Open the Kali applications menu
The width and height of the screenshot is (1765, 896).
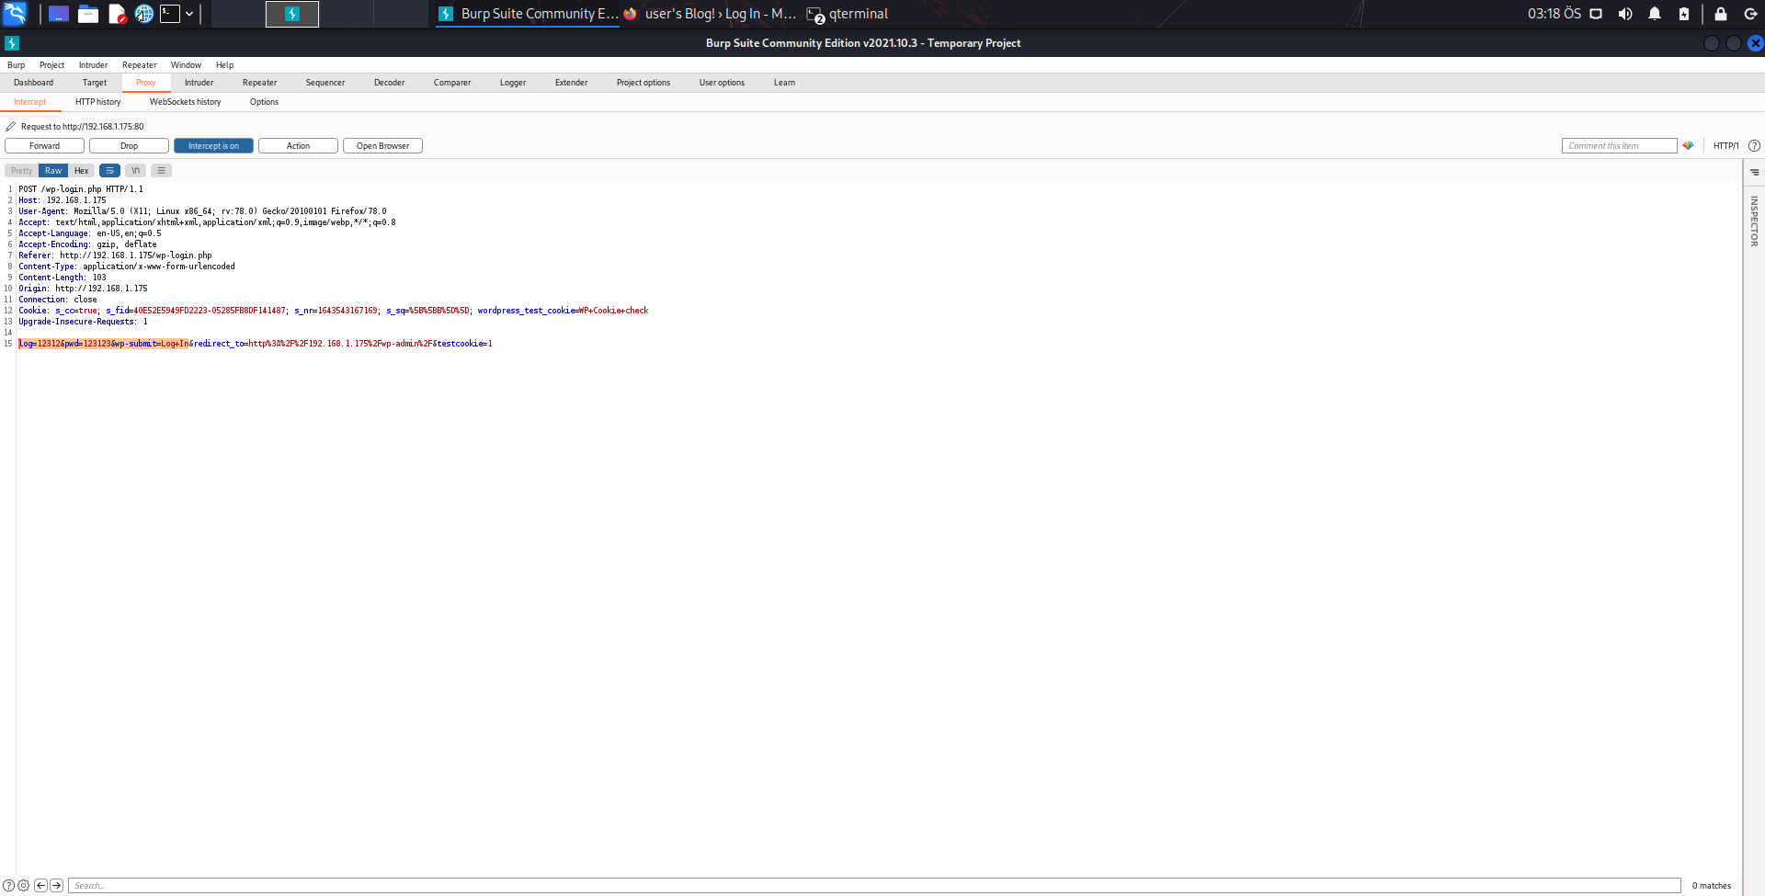coord(15,14)
